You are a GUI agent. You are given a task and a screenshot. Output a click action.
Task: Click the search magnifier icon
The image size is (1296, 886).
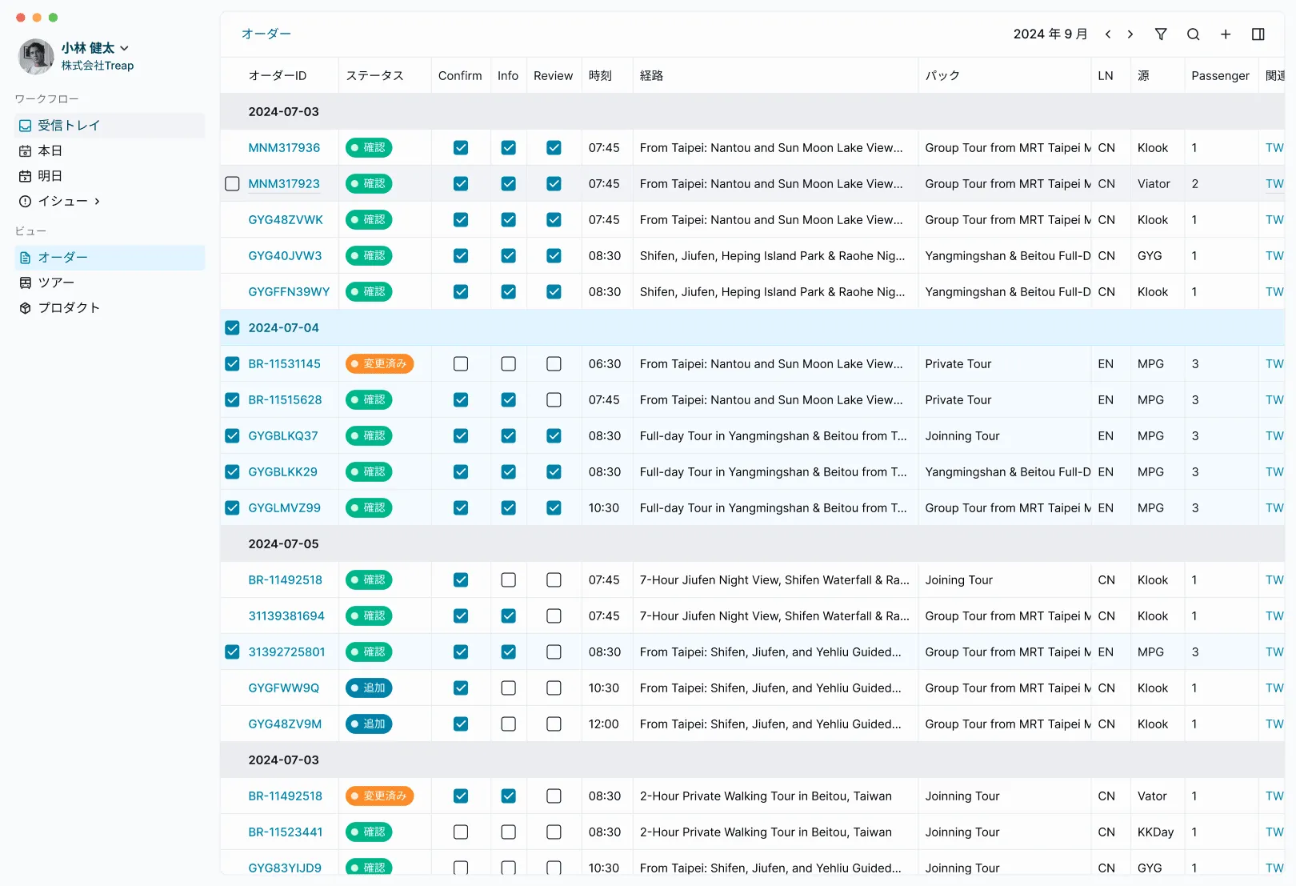tap(1193, 34)
